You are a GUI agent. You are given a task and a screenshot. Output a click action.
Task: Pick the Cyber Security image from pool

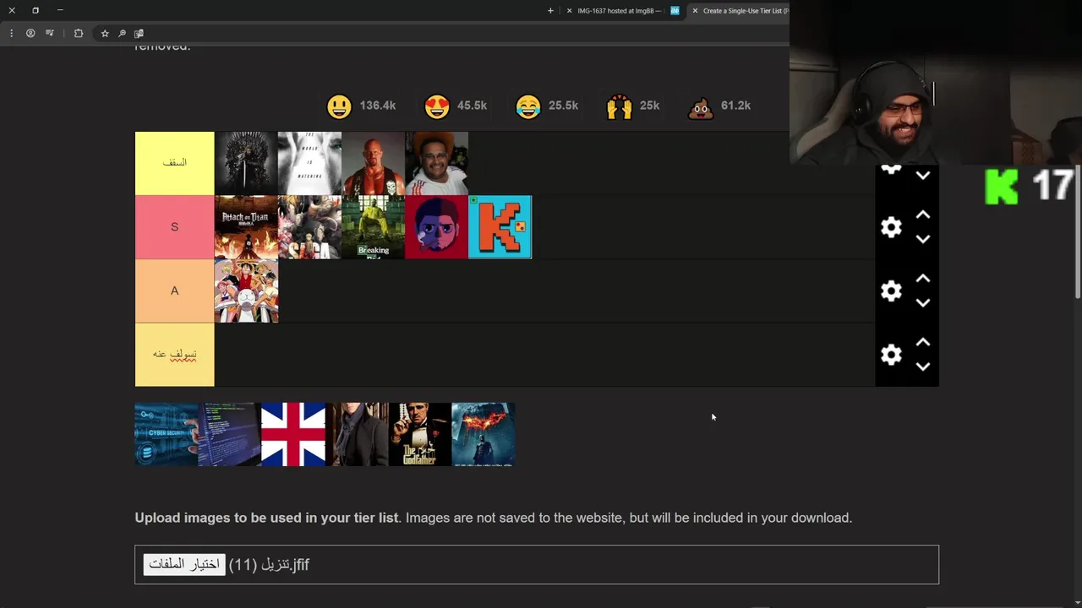coord(167,434)
